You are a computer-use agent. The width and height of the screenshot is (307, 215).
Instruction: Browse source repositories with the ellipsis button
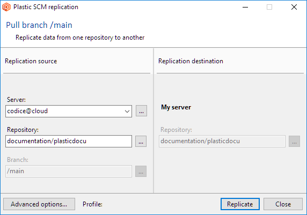[x=141, y=141]
